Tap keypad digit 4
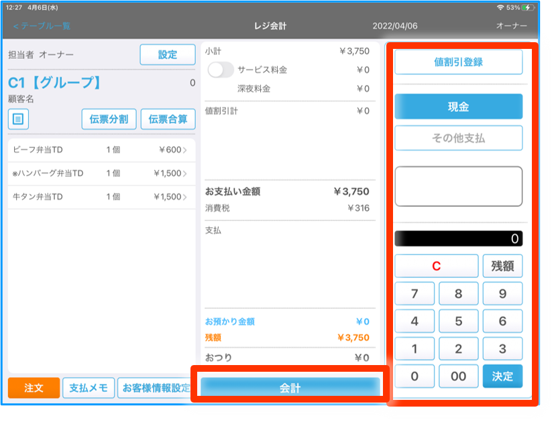554x422 pixels. (414, 321)
